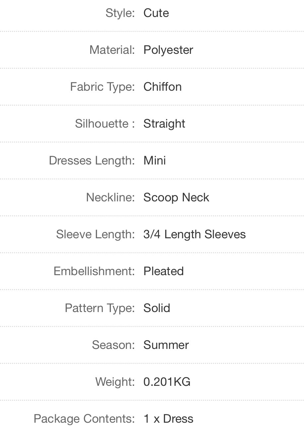Select the "Solid" pattern value
The width and height of the screenshot is (304, 431).
click(x=157, y=308)
